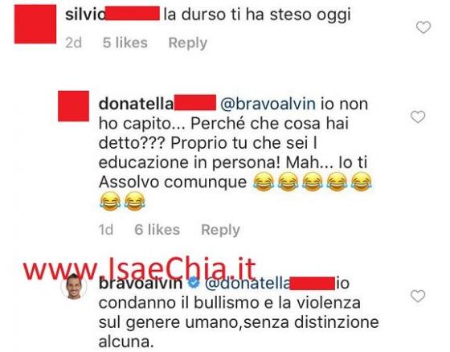The width and height of the screenshot is (450, 352).
Task: Open bravoalvin username profile
Action: tap(141, 283)
